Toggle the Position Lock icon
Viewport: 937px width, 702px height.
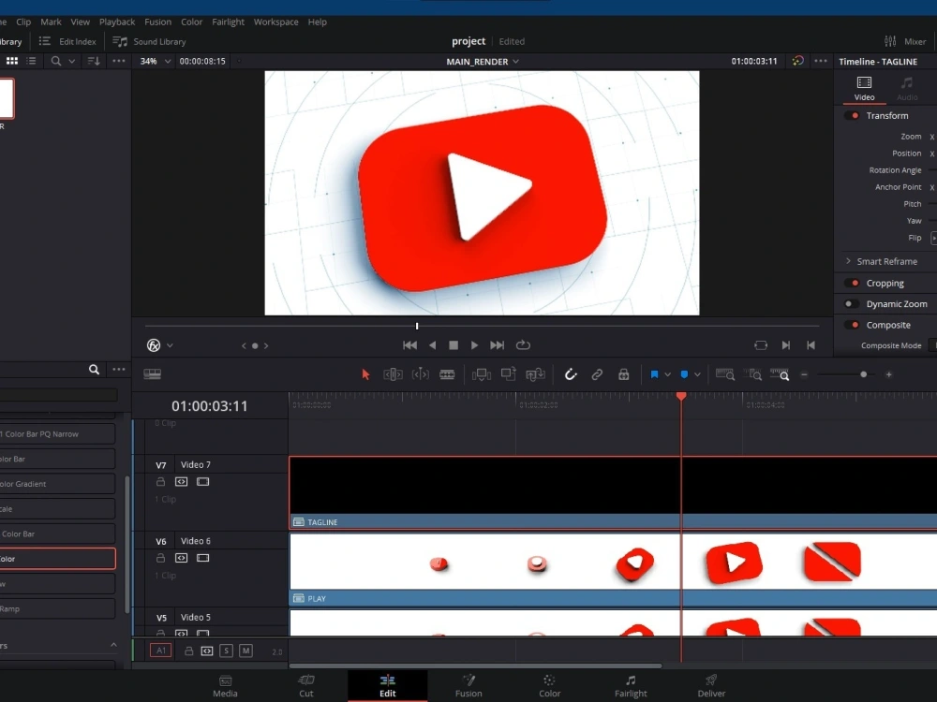point(623,374)
